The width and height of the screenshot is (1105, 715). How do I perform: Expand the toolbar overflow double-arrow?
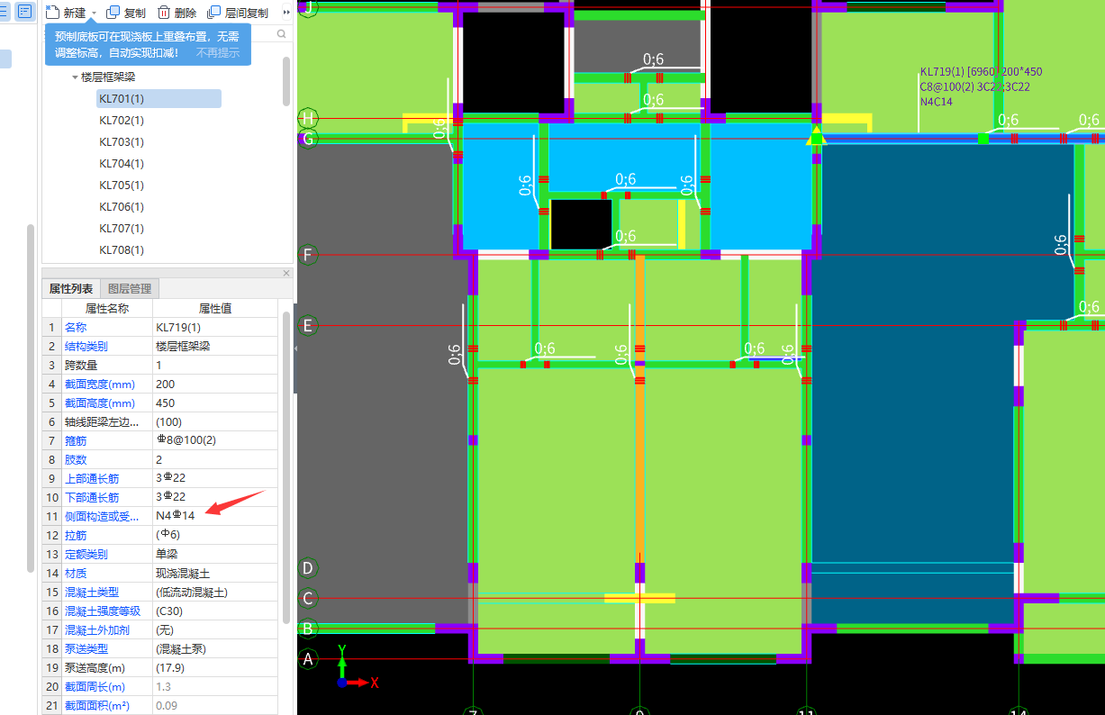[287, 13]
